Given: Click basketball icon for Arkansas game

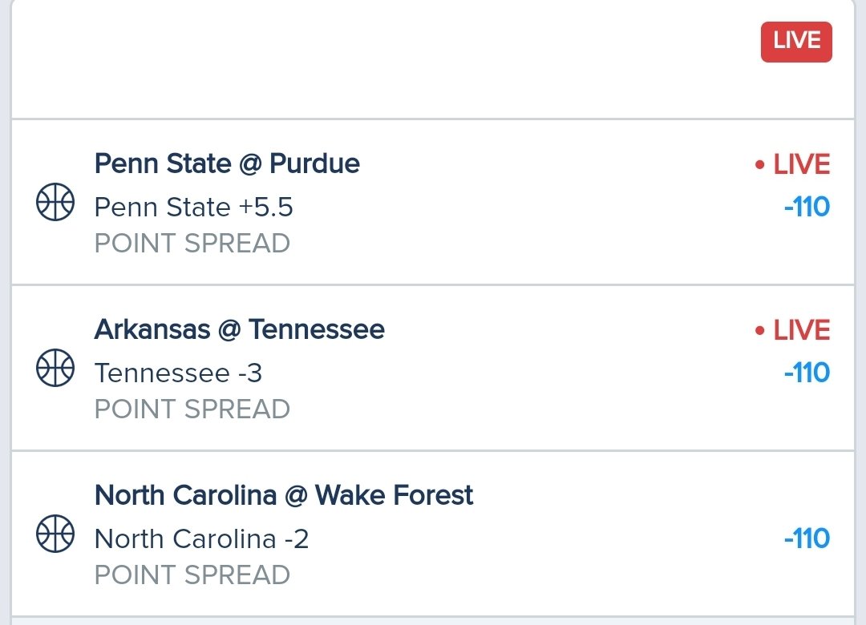Looking at the screenshot, I should point(55,368).
